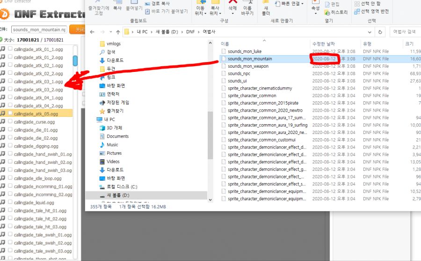This screenshot has width=421, height=261.
Task: Click the 여법사 search box
Action: pyautogui.click(x=405, y=32)
